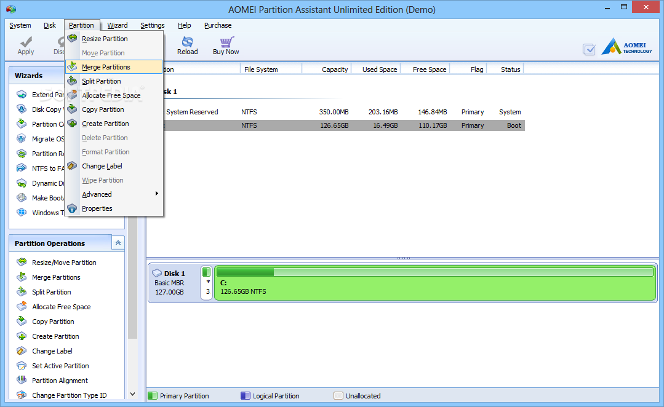The height and width of the screenshot is (407, 664).
Task: Click the Change Label menu icon
Action: click(x=73, y=165)
